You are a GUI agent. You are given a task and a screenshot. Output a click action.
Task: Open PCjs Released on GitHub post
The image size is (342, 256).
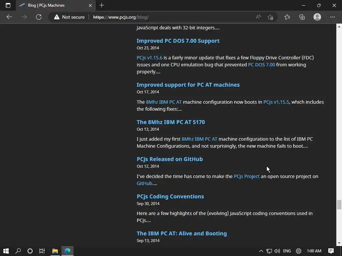170,159
